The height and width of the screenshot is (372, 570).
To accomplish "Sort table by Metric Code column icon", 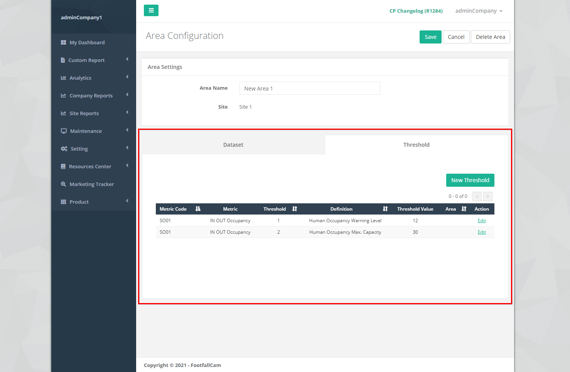I will (x=198, y=209).
